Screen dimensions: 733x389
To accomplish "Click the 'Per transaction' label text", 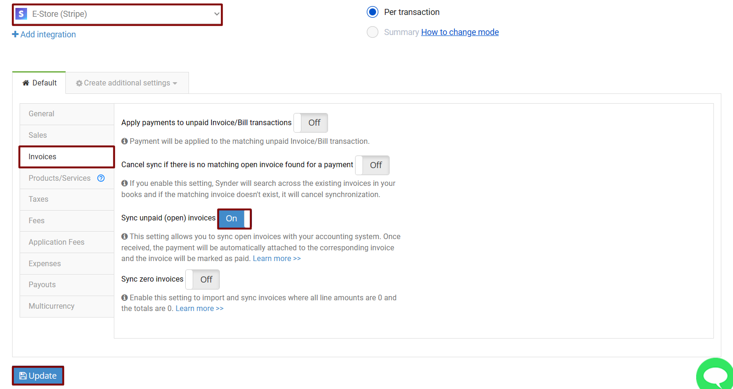I will click(412, 12).
